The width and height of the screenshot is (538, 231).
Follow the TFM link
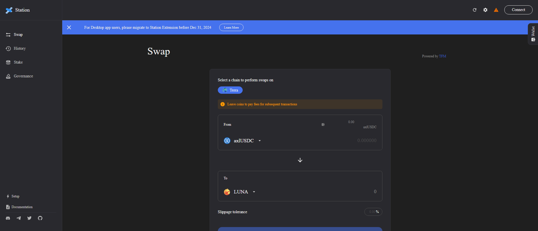pyautogui.click(x=442, y=56)
